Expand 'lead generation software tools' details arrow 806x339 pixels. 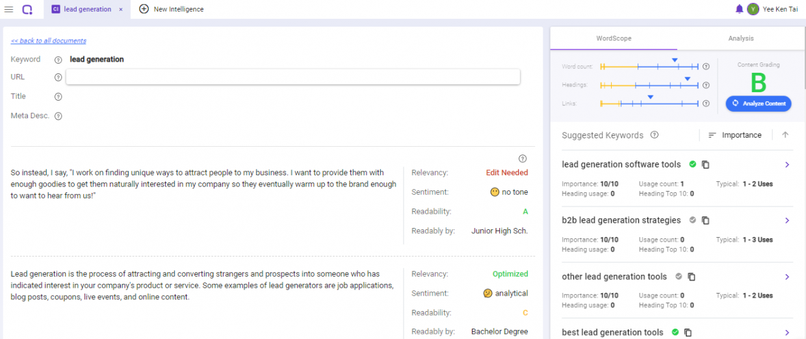tap(787, 165)
